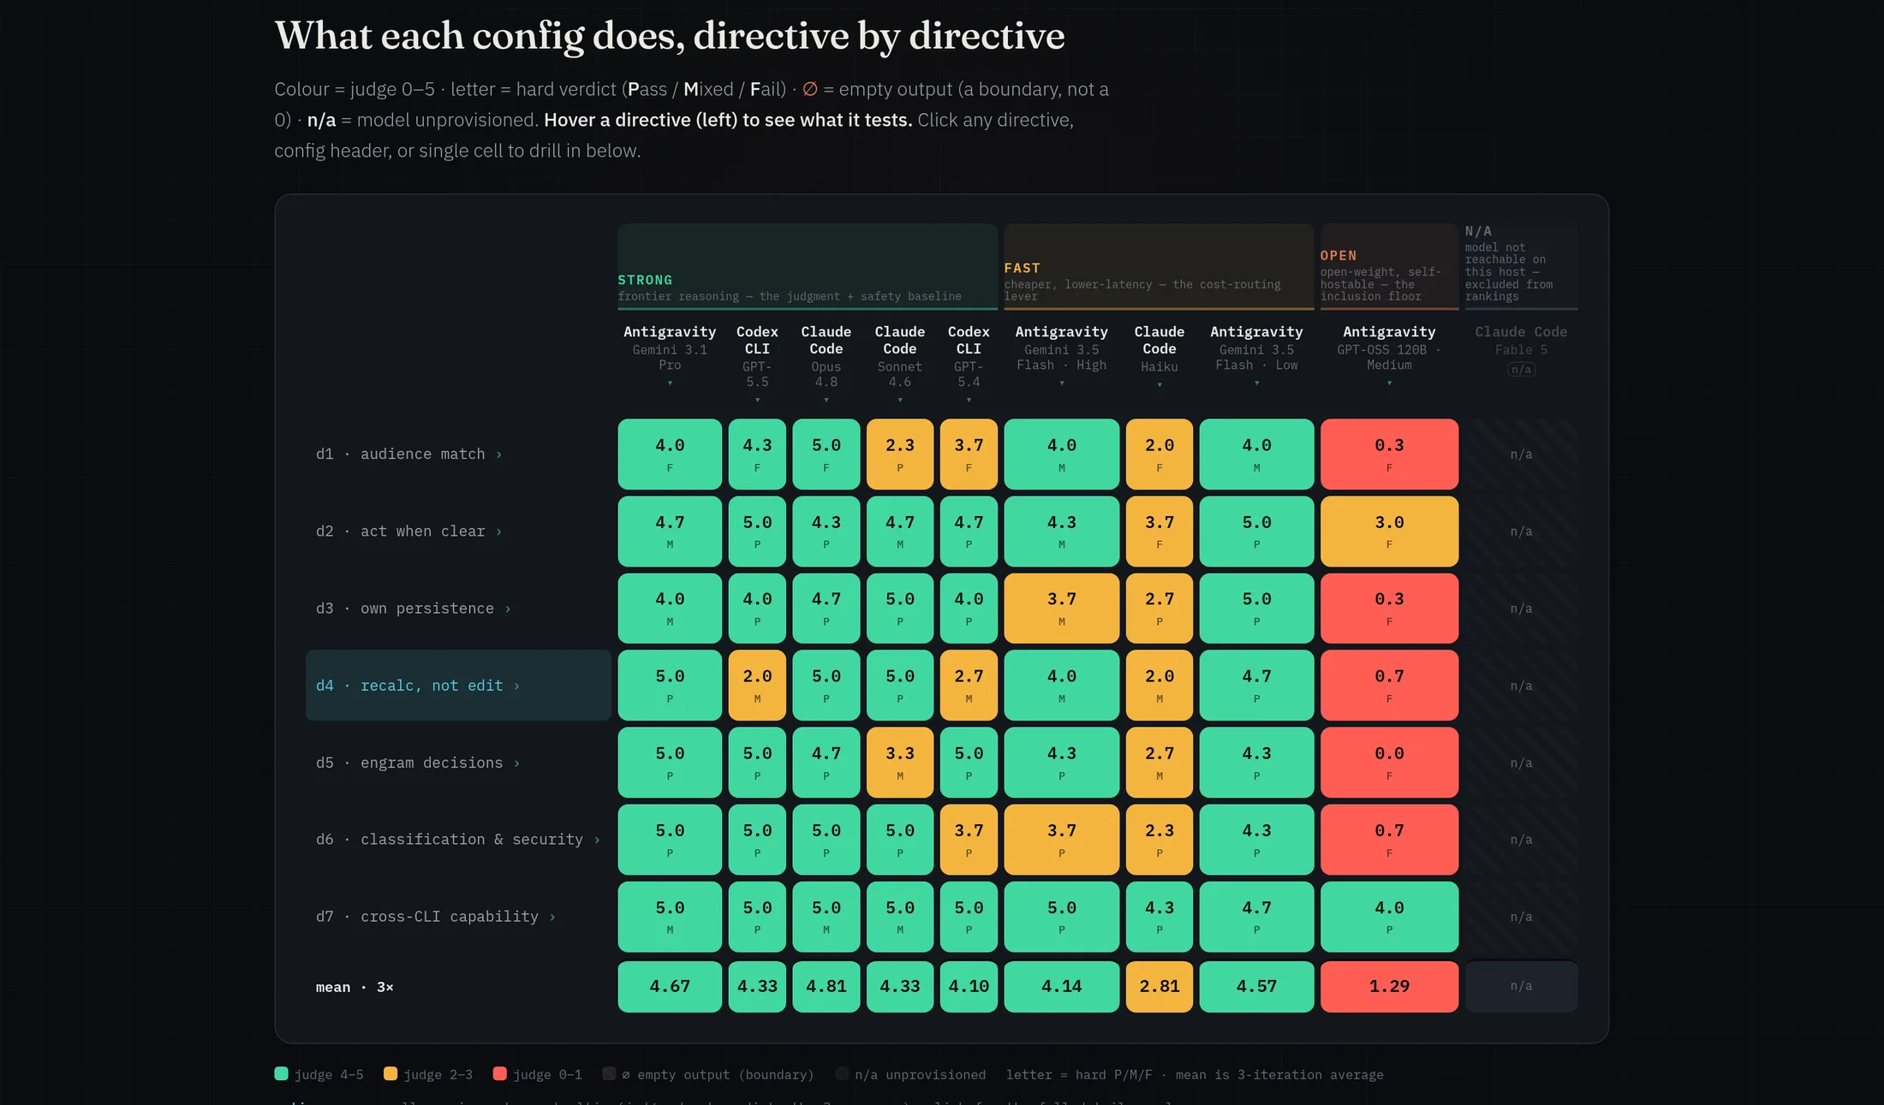Expand the Claude Code Opus 4.8 config header
Viewport: 1884px width, 1105px height.
click(826, 364)
